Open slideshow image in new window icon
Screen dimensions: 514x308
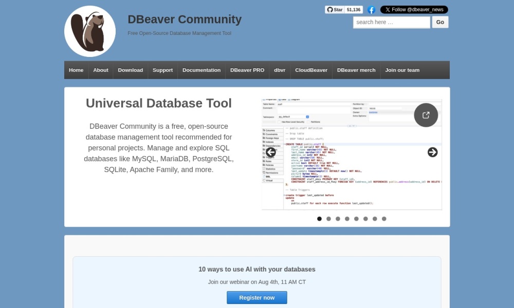tap(426, 115)
